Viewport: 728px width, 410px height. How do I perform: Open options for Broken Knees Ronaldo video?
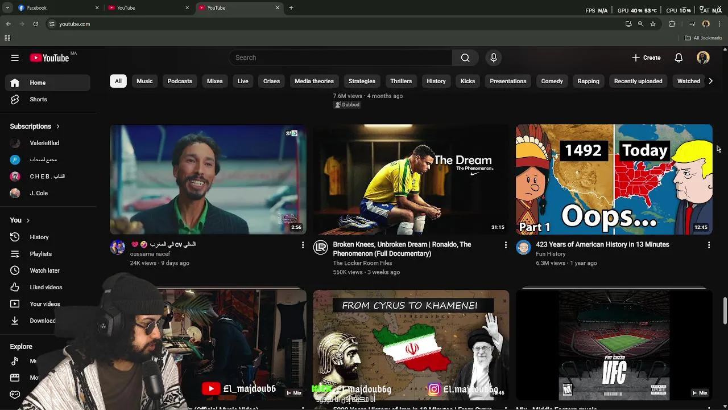pos(506,245)
